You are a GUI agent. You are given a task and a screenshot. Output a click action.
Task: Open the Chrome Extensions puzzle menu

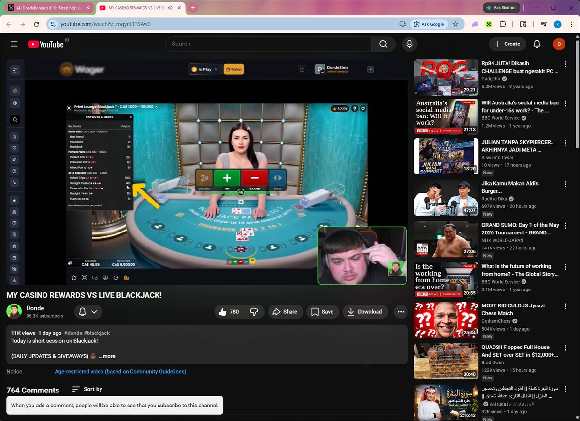[x=503, y=24]
